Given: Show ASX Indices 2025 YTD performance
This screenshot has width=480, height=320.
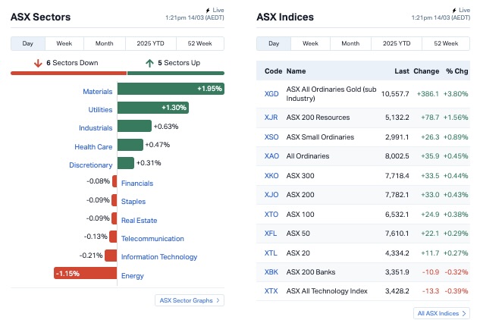Looking at the screenshot, I should pos(397,43).
